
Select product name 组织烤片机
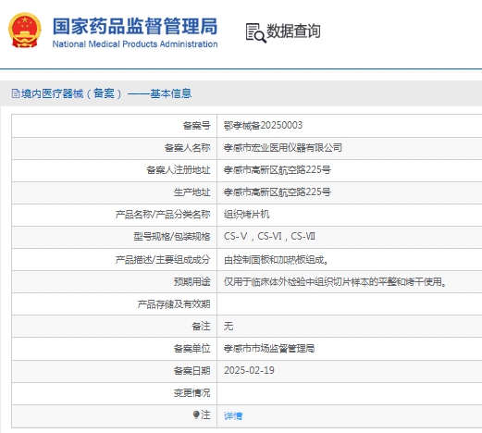[x=247, y=215]
